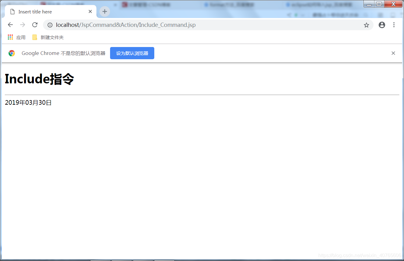The height and width of the screenshot is (261, 404).
Task: Click the 设为默认浏览器 button
Action: (x=132, y=53)
